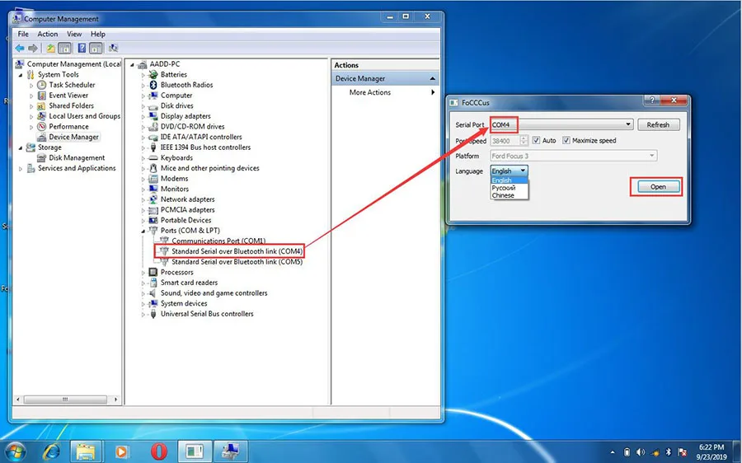Expand the Display adapters node

pos(143,116)
